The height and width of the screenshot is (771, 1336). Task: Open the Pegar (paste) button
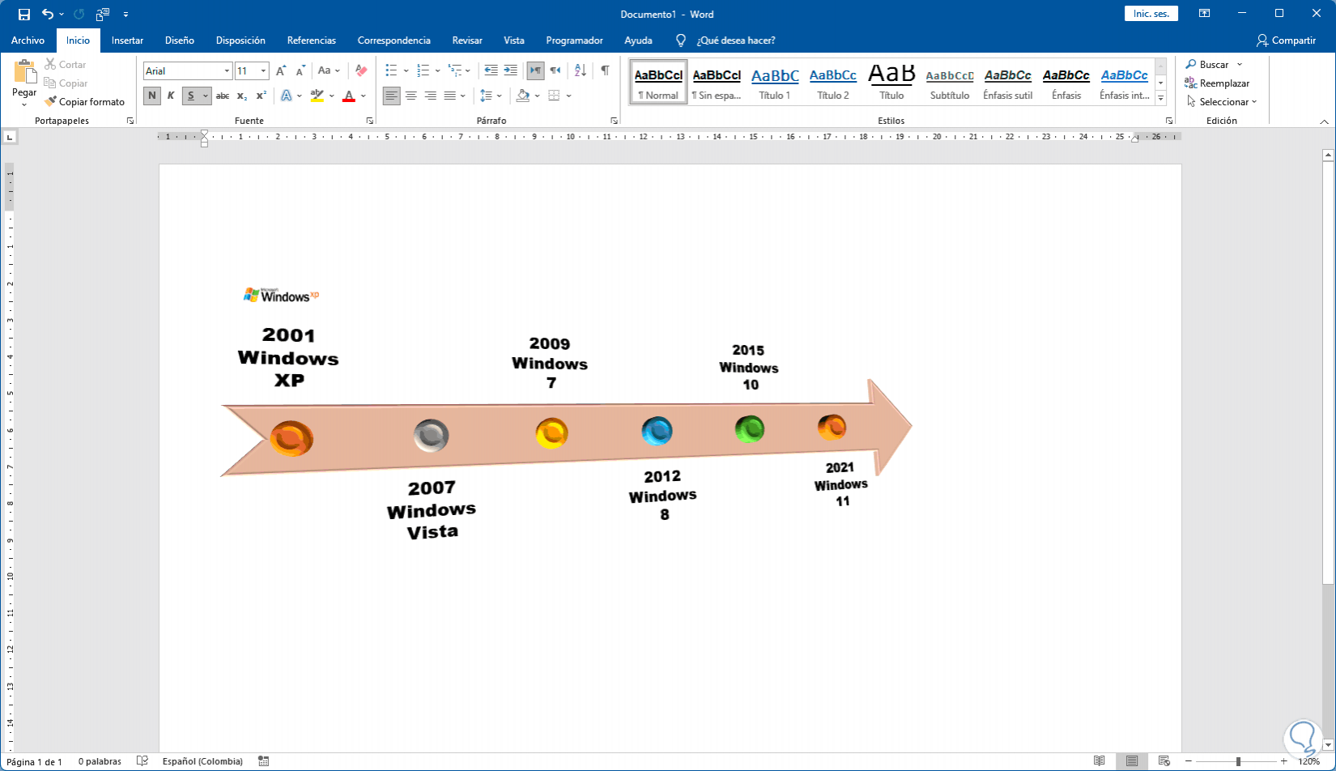[24, 83]
